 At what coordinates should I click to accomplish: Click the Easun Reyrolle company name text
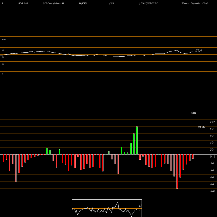195,3
